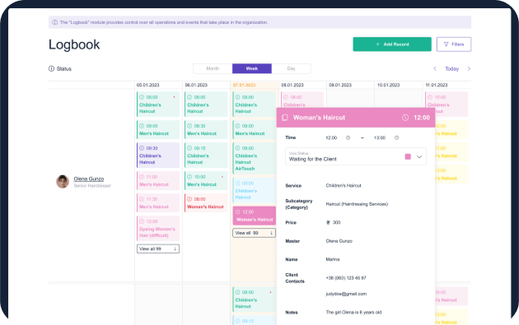Open Visit Status dropdown chevron
The height and width of the screenshot is (325, 519).
[419, 156]
